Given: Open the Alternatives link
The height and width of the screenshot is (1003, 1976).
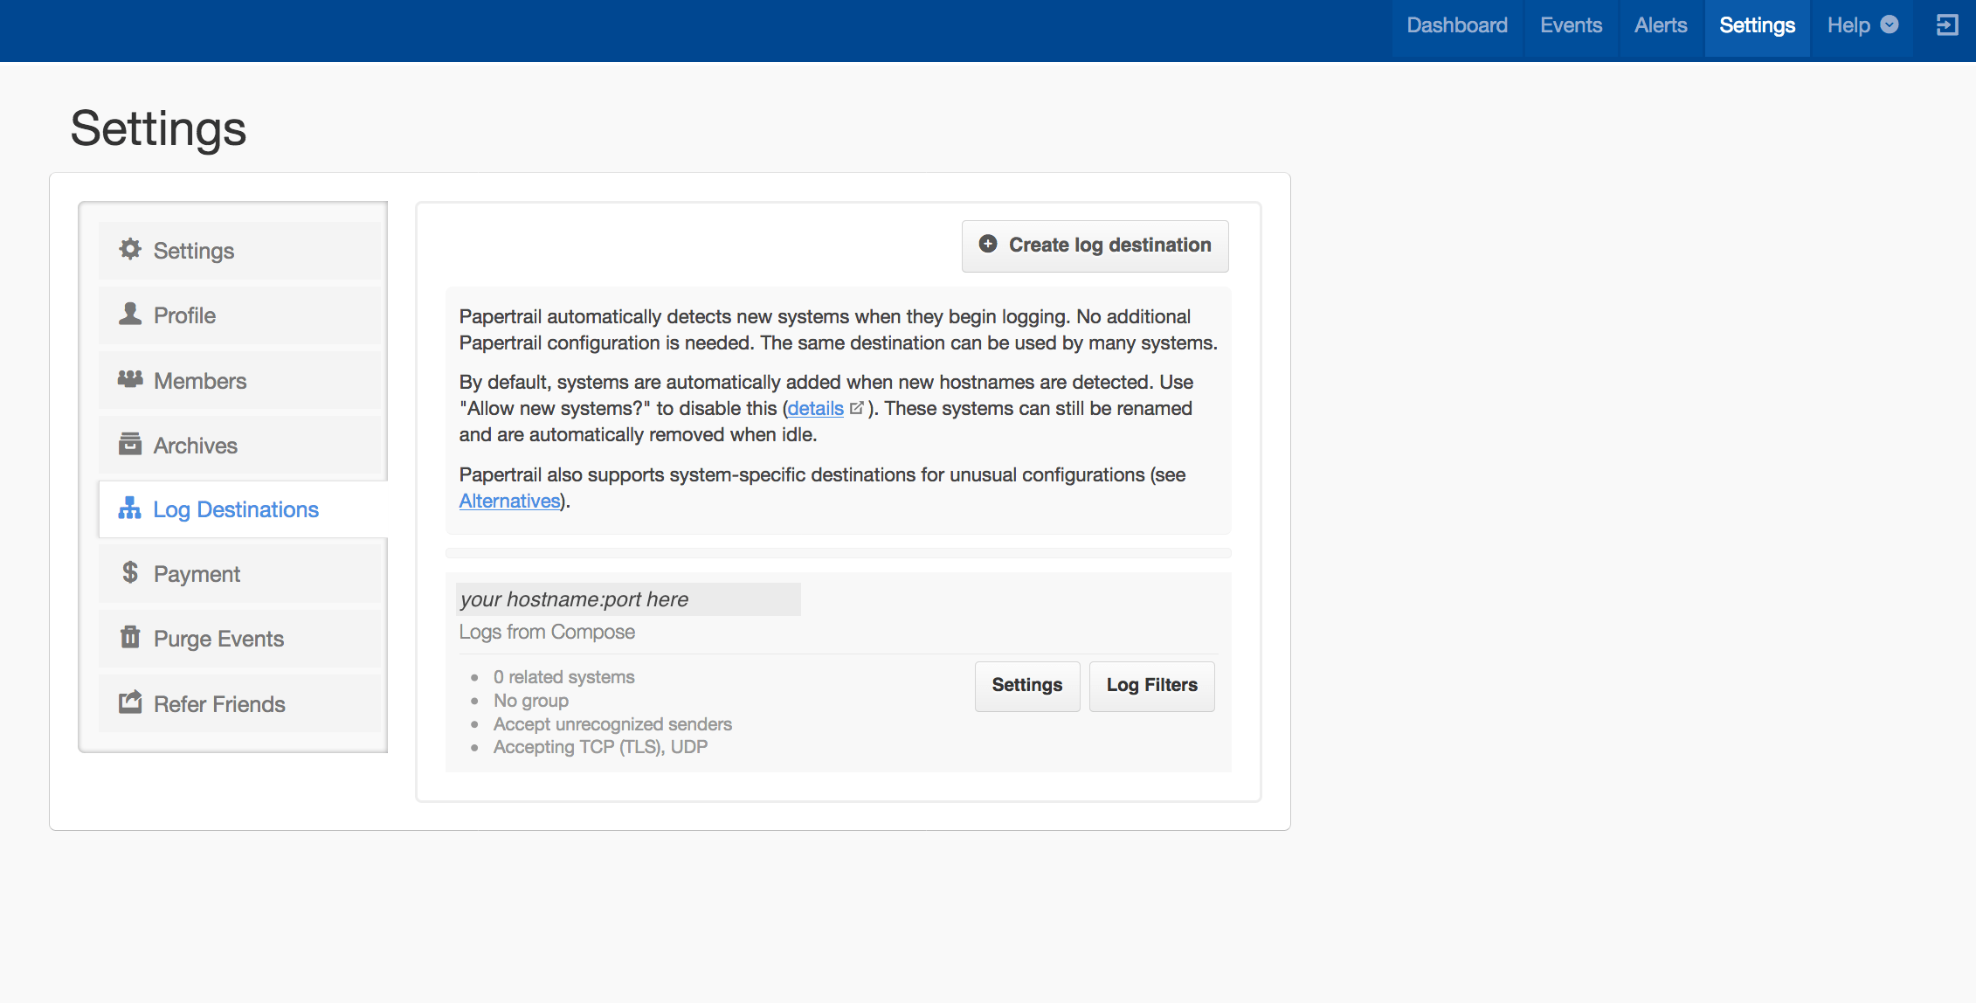Looking at the screenshot, I should click(x=509, y=501).
